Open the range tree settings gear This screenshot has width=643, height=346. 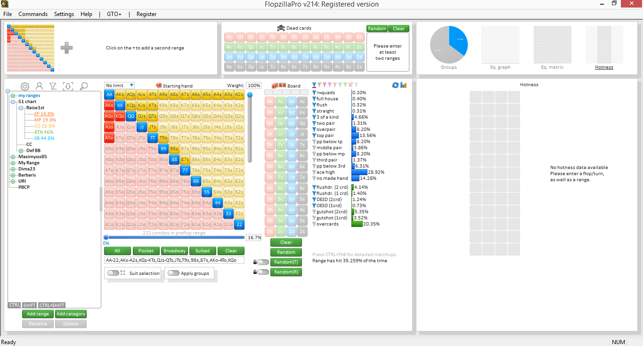tap(25, 86)
